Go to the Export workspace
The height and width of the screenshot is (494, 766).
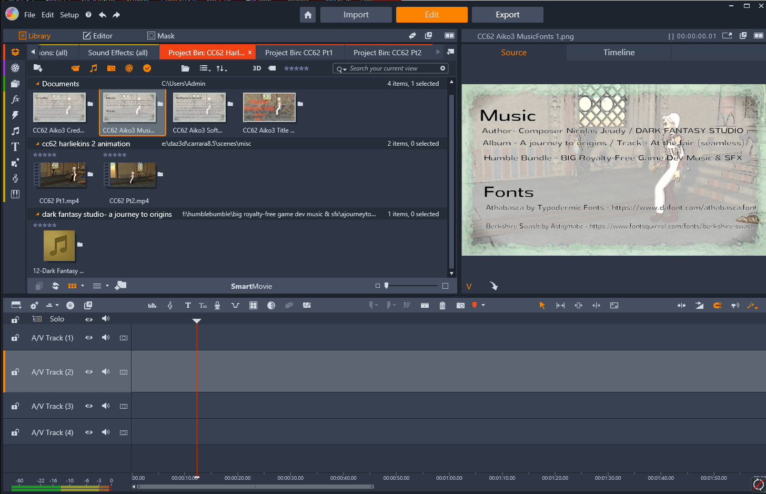pyautogui.click(x=508, y=15)
